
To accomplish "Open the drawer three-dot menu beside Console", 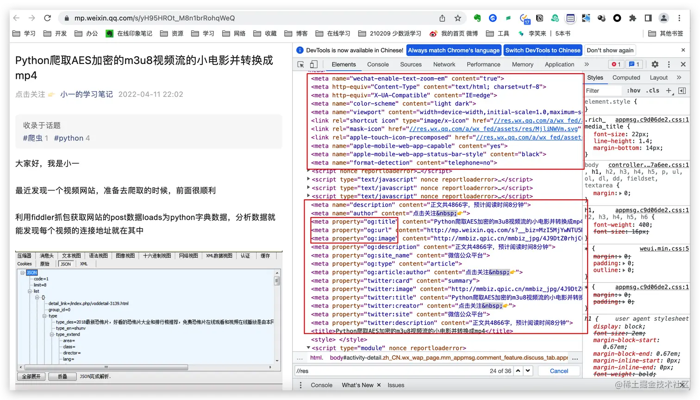I will click(300, 385).
